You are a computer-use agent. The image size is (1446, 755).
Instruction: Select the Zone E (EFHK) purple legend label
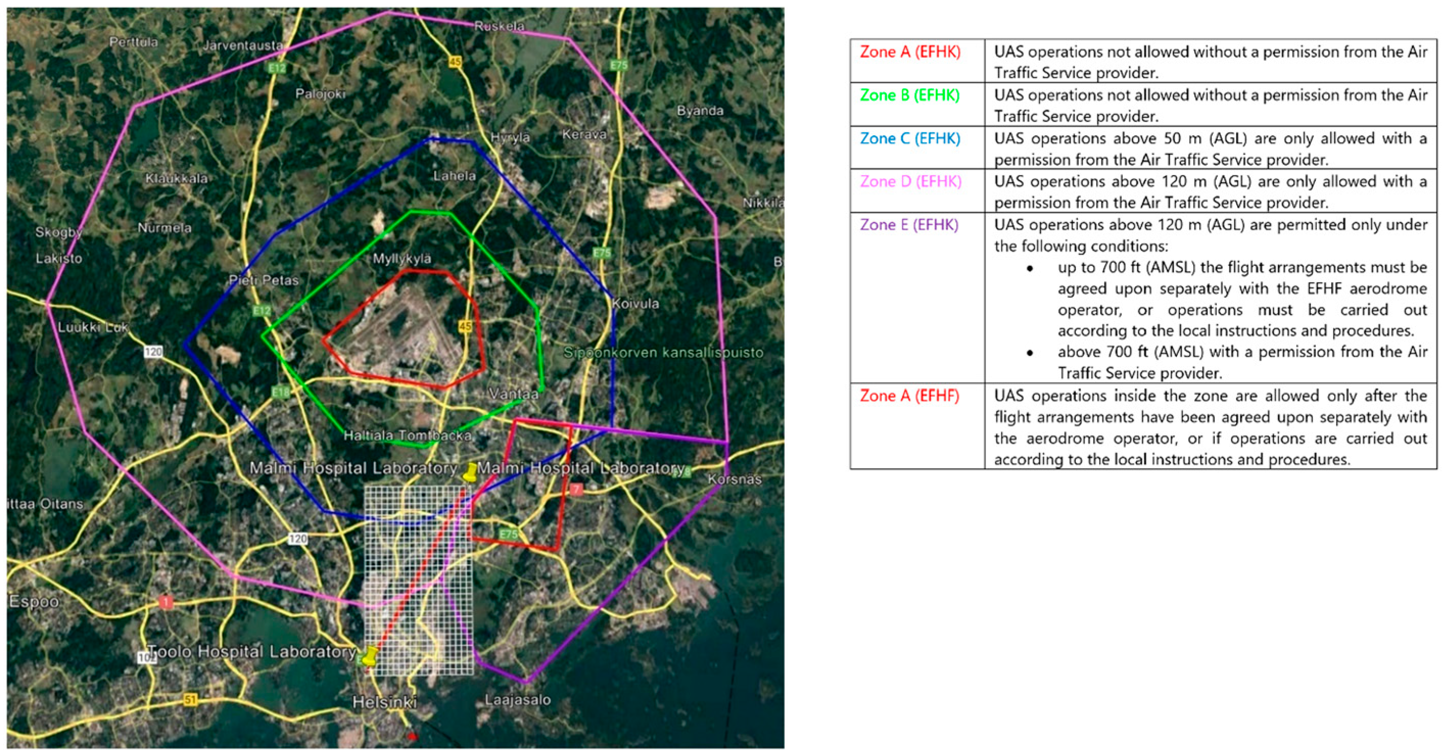click(x=909, y=225)
